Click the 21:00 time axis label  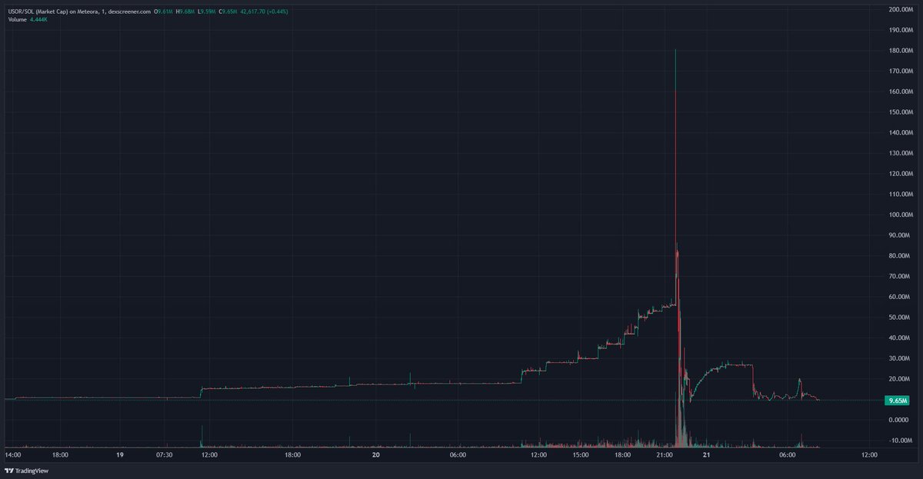point(665,454)
